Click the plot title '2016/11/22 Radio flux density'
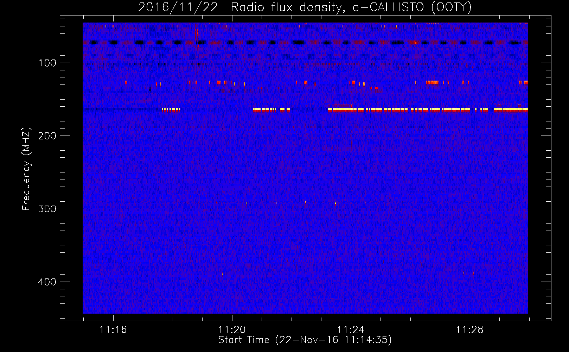Screen dimensions: 569x352 pyautogui.click(x=305, y=7)
